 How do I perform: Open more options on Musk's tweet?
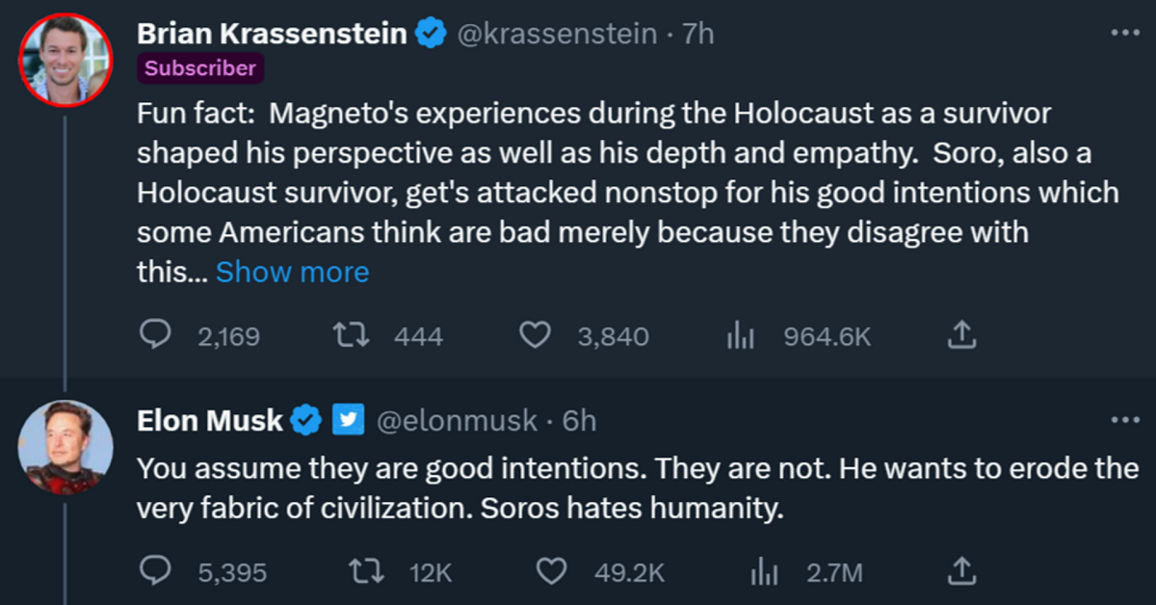(1124, 420)
